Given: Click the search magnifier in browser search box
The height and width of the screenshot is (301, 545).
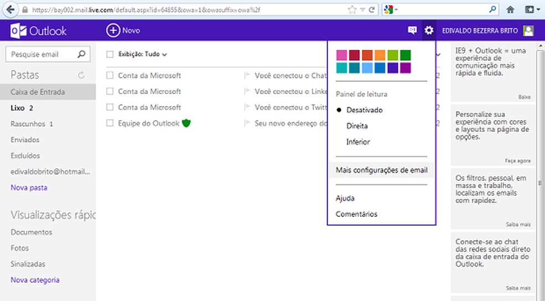Looking at the screenshot, I should (492, 10).
